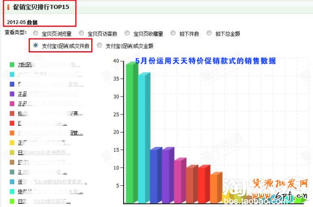Image resolution: width=313 pixels, height=207 pixels.
Task: Click the red legend color swatch
Action: coord(12,123)
